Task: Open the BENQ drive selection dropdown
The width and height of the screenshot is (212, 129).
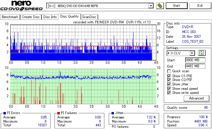Action: (x=151, y=6)
